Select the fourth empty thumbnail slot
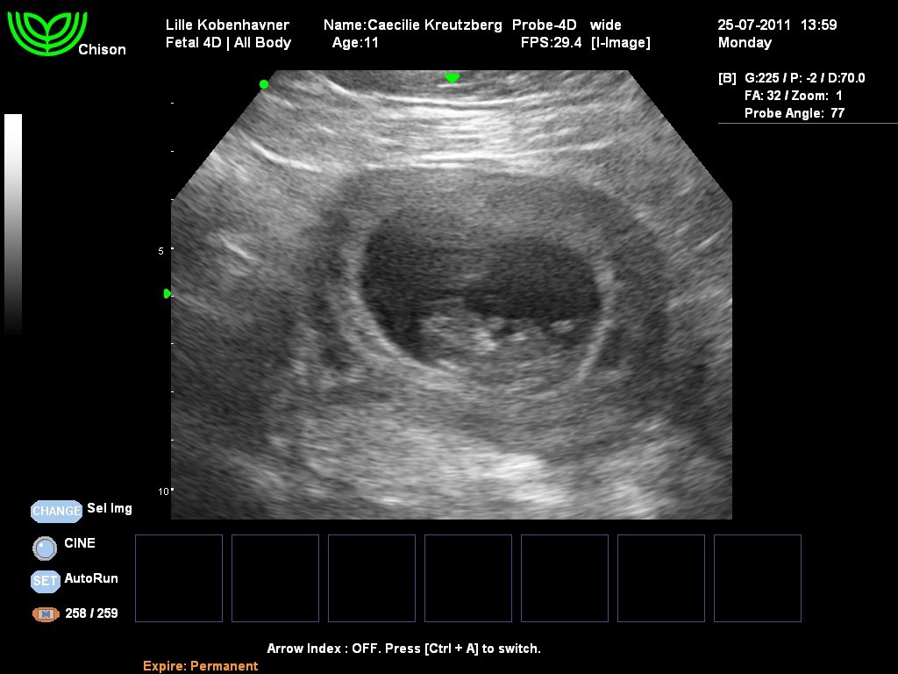 coord(468,578)
